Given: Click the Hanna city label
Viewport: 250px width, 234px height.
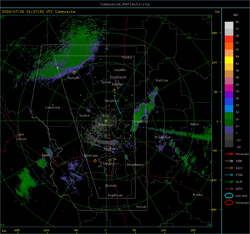Looking at the screenshot, I should 194,124.
